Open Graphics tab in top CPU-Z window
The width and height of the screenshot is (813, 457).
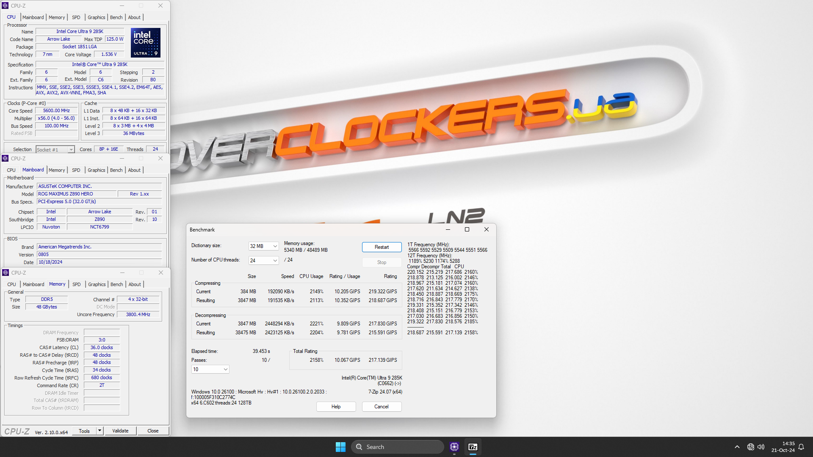coord(97,17)
